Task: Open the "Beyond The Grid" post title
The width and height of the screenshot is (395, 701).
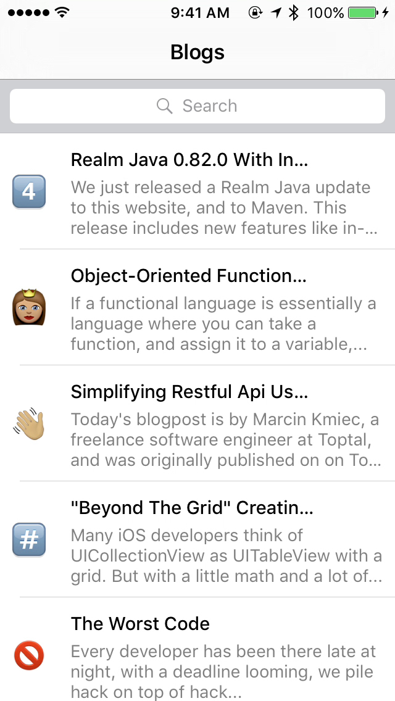Action: (193, 508)
